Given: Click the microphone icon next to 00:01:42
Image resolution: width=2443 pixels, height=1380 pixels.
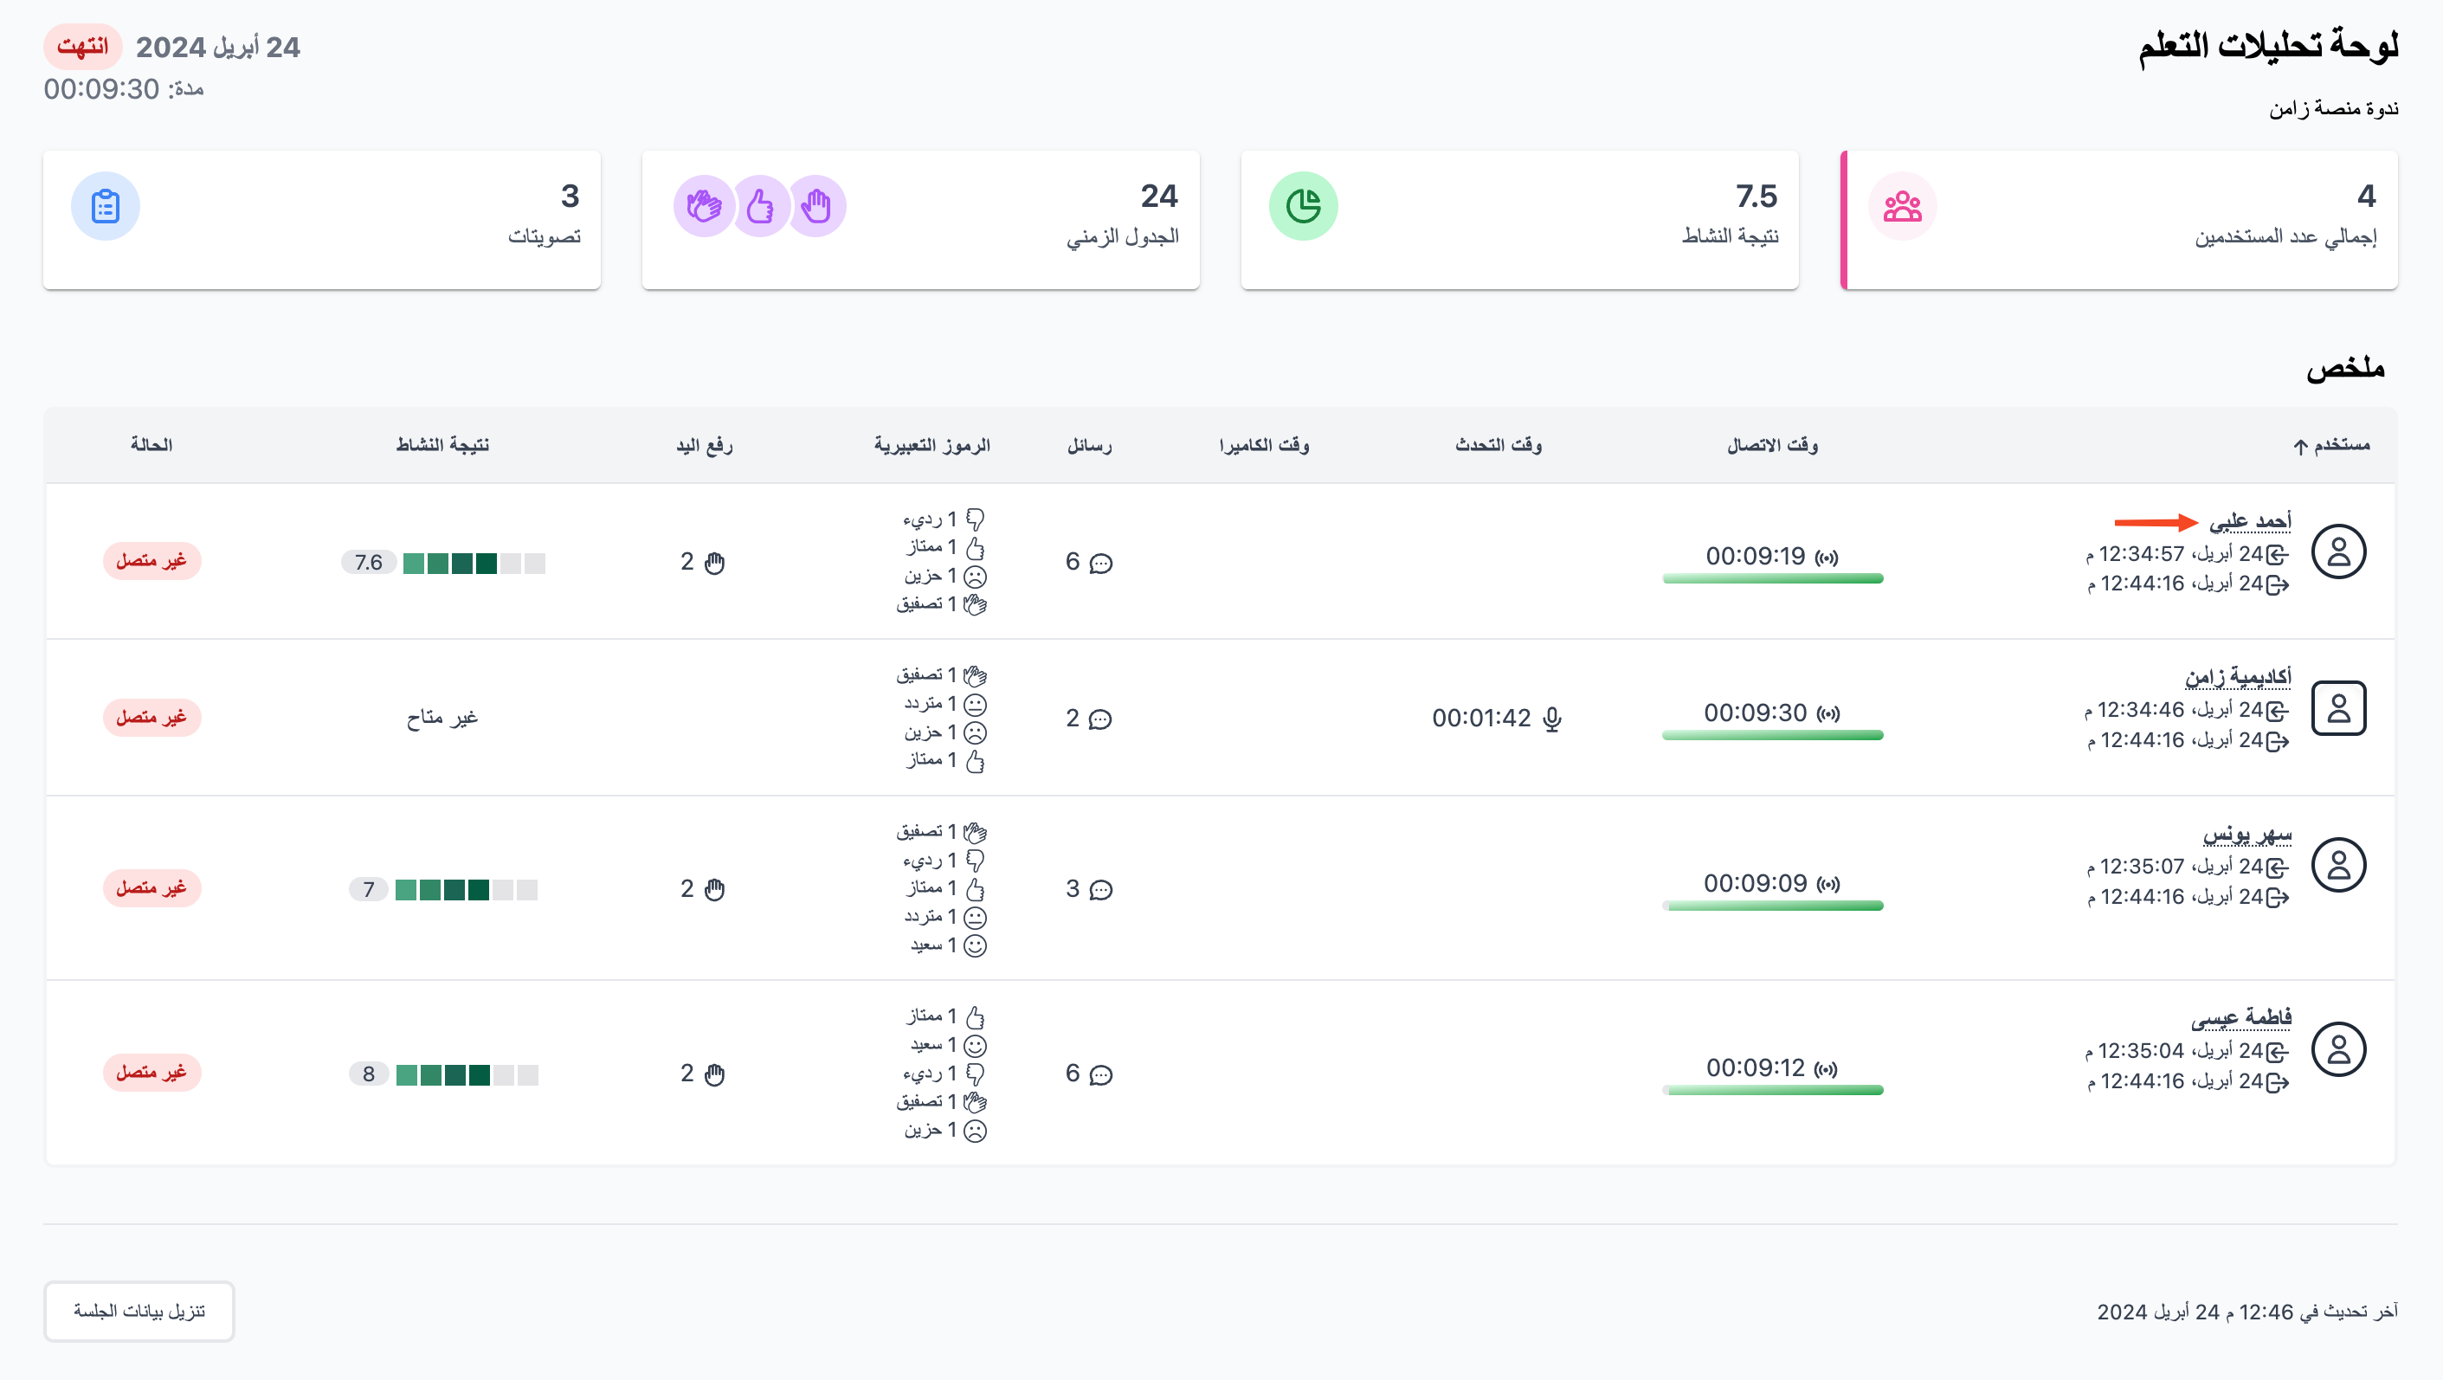Looking at the screenshot, I should click(1551, 719).
